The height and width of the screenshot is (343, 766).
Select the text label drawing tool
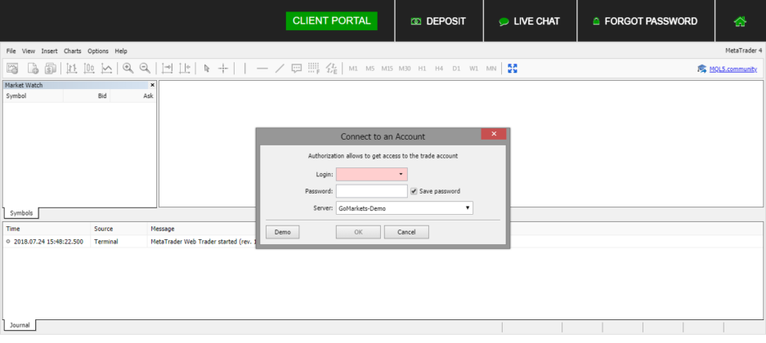[297, 69]
